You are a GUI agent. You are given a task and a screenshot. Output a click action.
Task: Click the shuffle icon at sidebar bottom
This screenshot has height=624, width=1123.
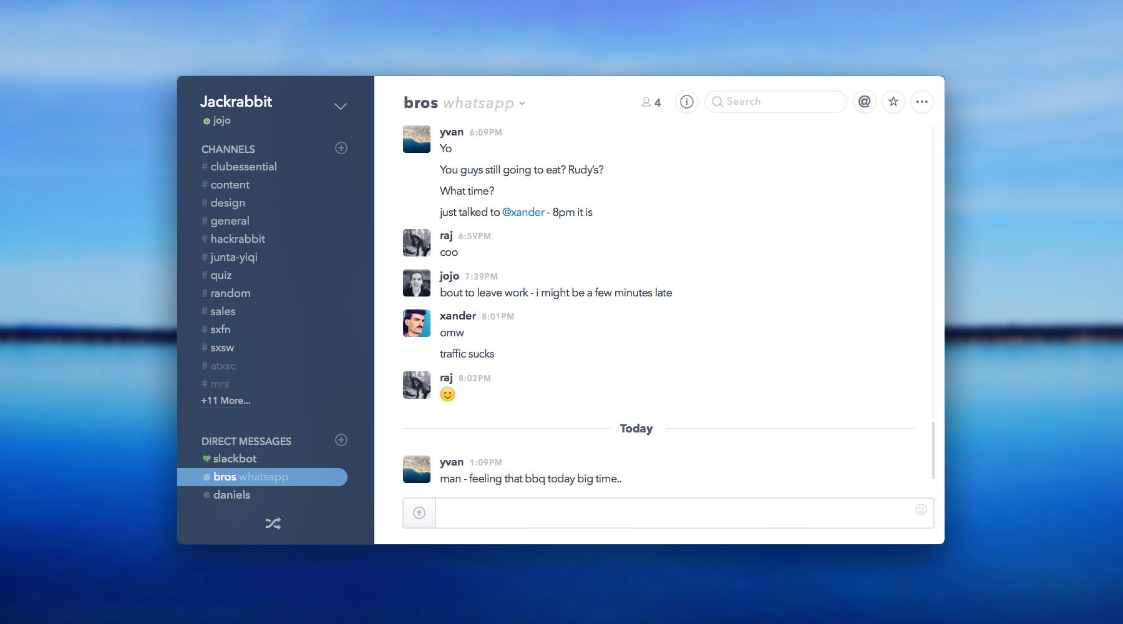[273, 524]
